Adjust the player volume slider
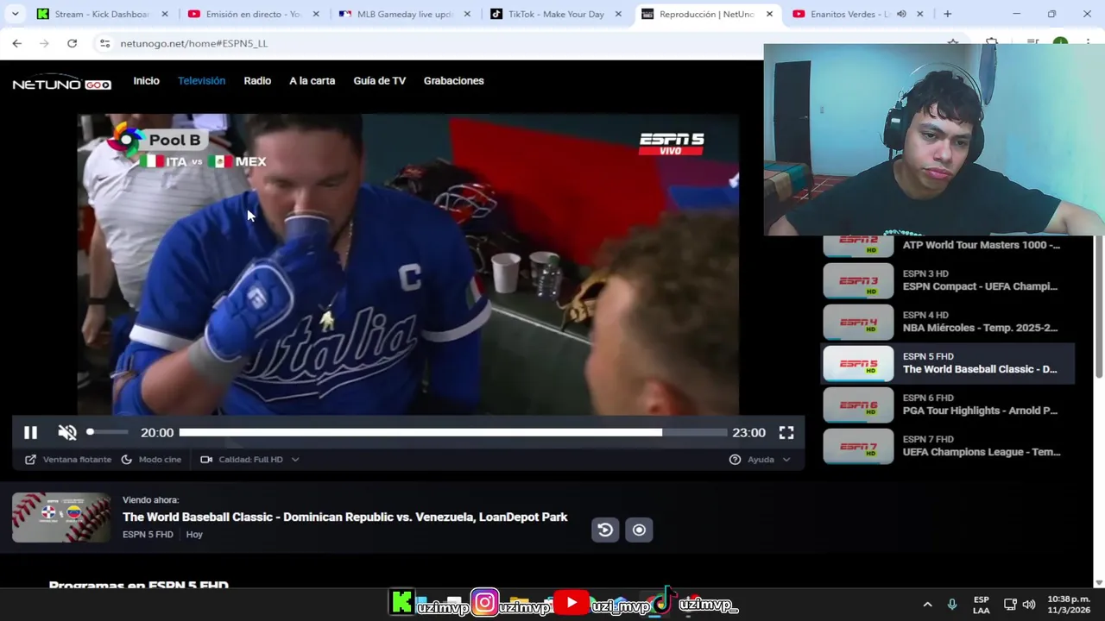This screenshot has height=621, width=1105. [x=108, y=432]
